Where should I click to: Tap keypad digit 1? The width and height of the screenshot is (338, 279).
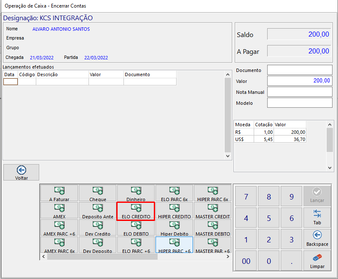pyautogui.click(x=246, y=239)
